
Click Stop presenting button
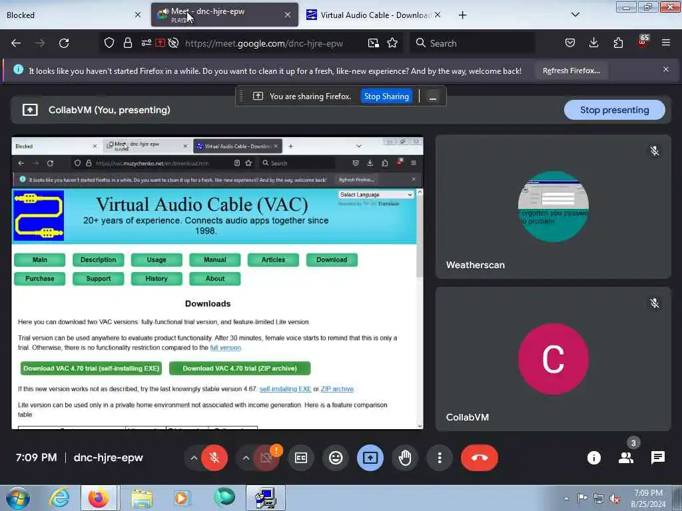pyautogui.click(x=614, y=110)
